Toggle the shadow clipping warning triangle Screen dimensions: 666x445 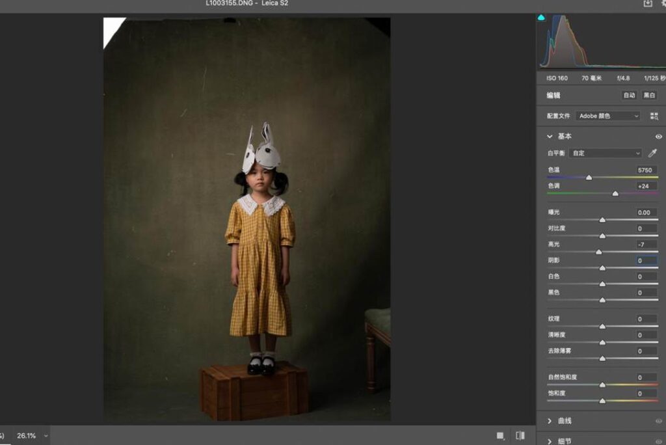(x=541, y=18)
